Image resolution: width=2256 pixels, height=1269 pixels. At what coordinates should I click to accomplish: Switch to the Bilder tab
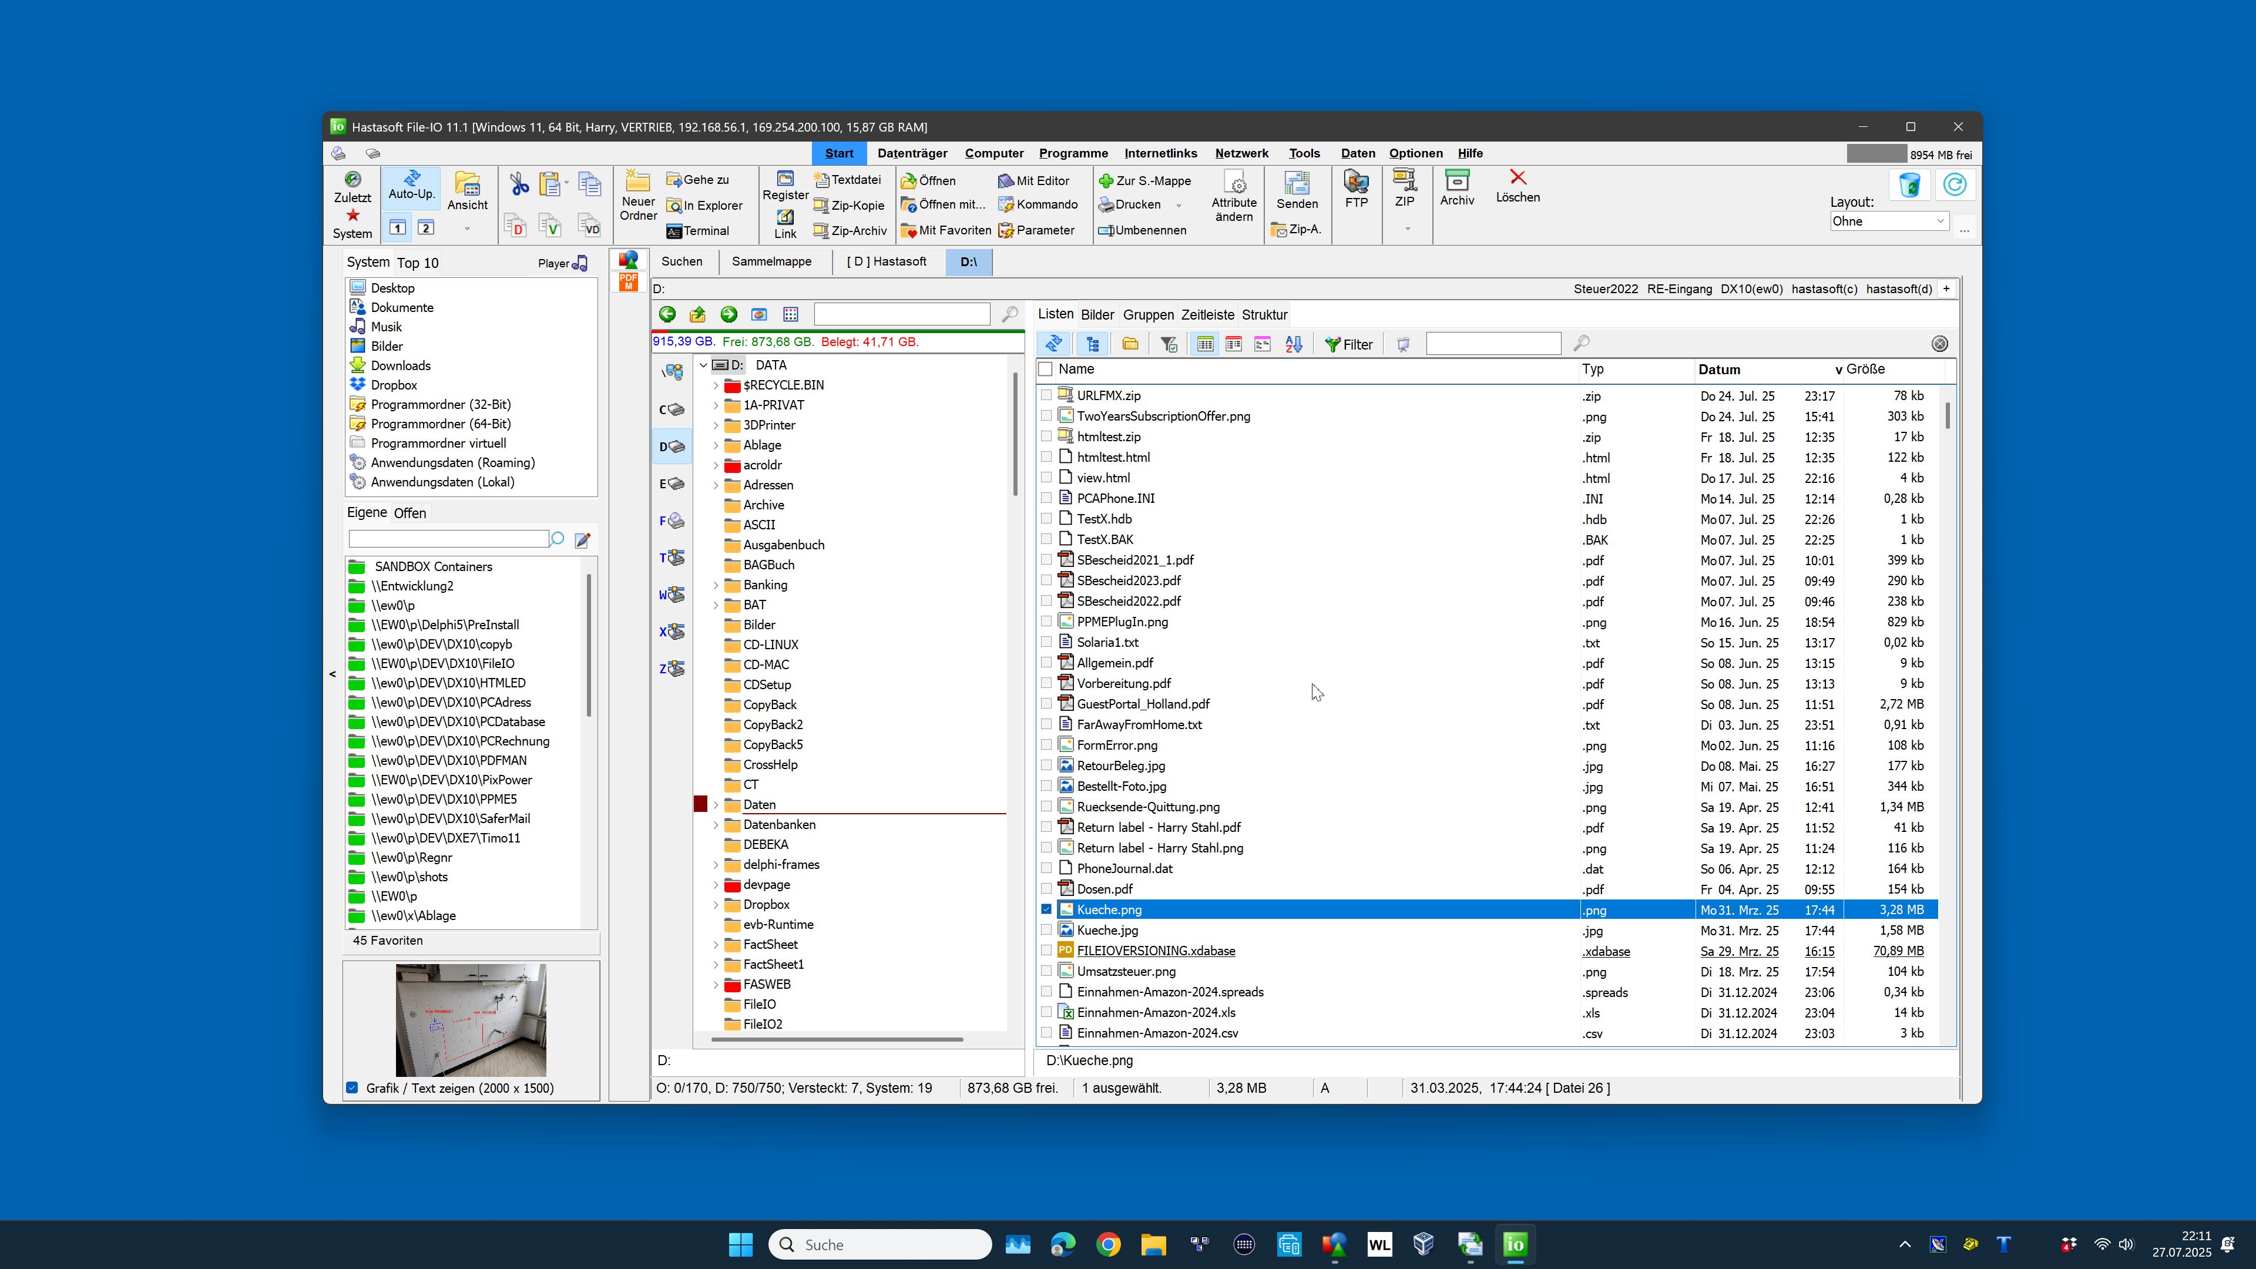(x=1097, y=314)
